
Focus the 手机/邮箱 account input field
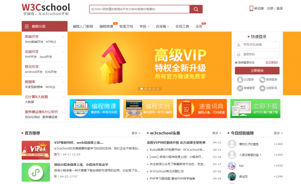point(257,45)
